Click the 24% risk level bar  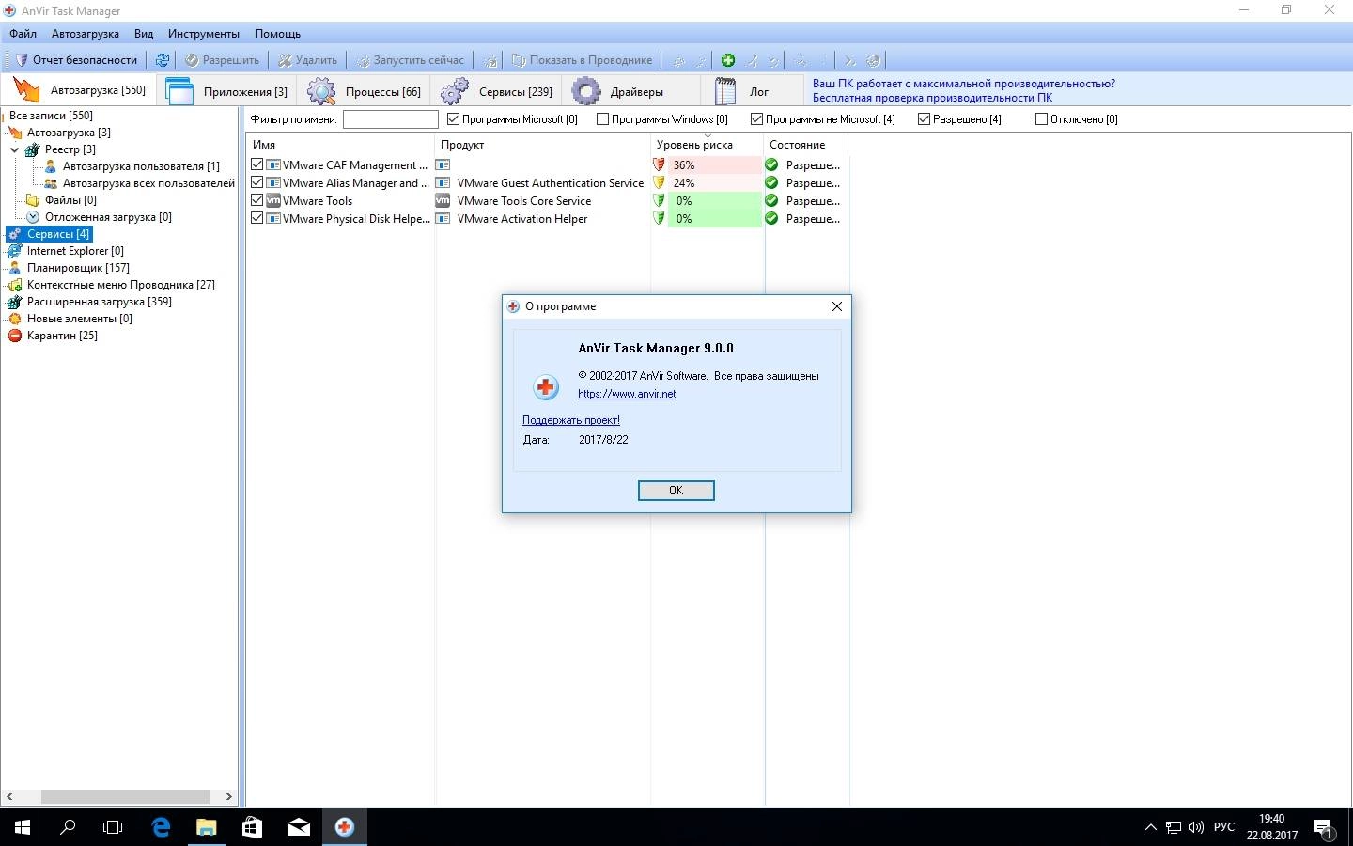point(714,182)
